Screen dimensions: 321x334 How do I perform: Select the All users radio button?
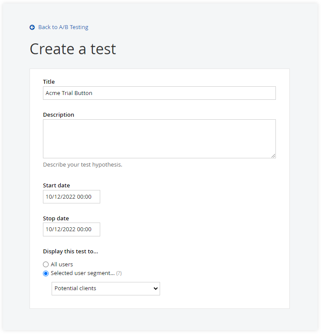[46, 265]
